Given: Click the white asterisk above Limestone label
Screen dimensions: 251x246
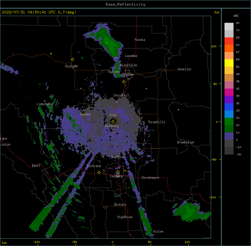Looking at the screenshot, I should (45, 101).
